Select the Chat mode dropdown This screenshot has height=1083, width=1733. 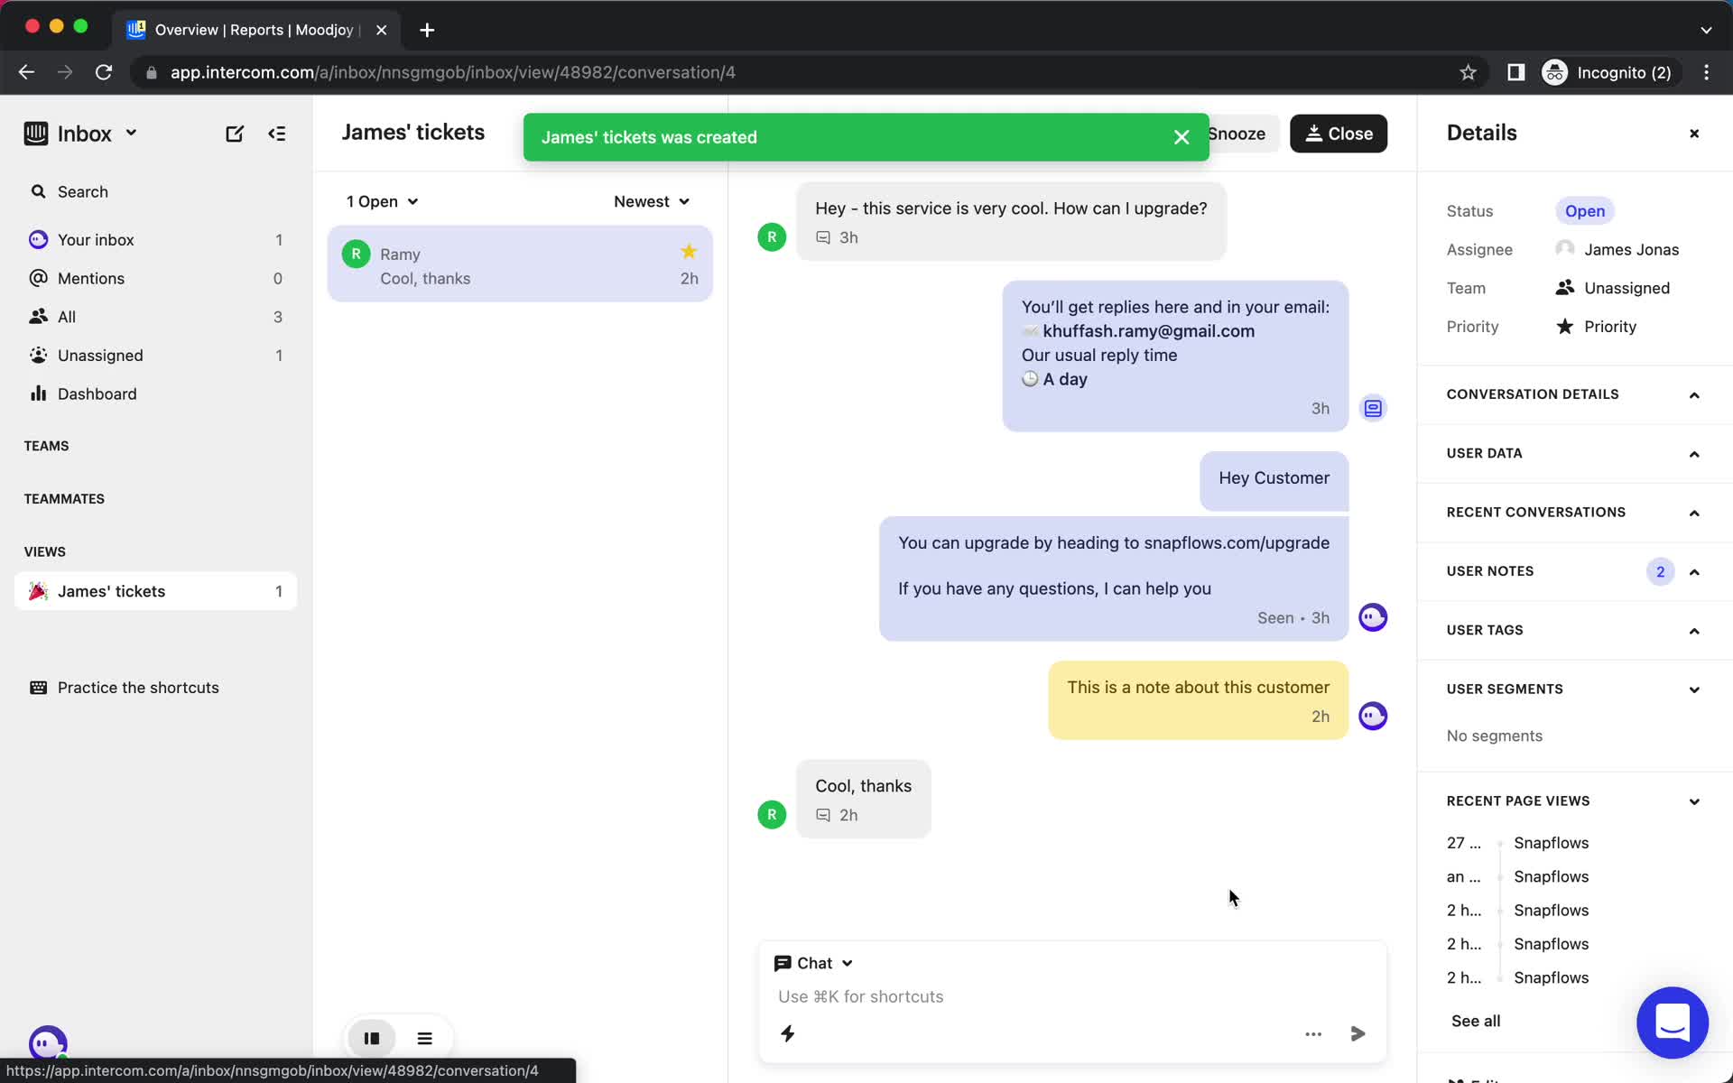tap(811, 962)
